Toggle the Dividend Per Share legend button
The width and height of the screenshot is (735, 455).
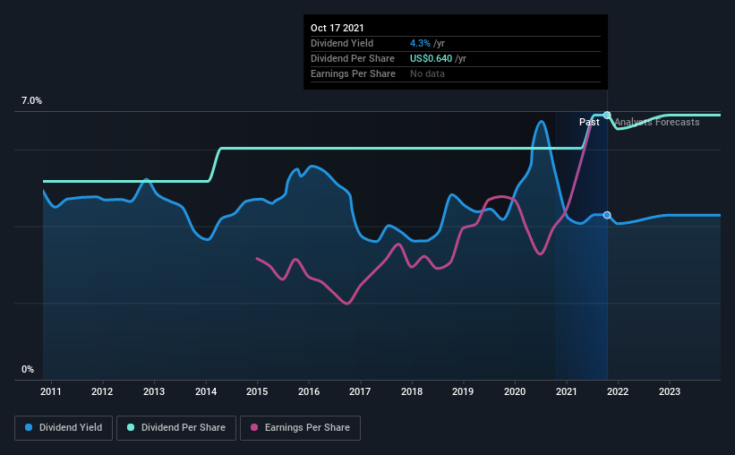tap(176, 428)
